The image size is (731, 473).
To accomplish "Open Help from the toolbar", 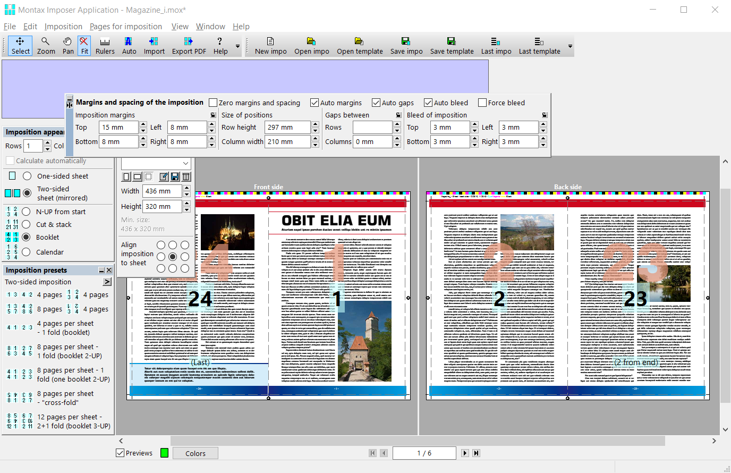I will tap(220, 46).
